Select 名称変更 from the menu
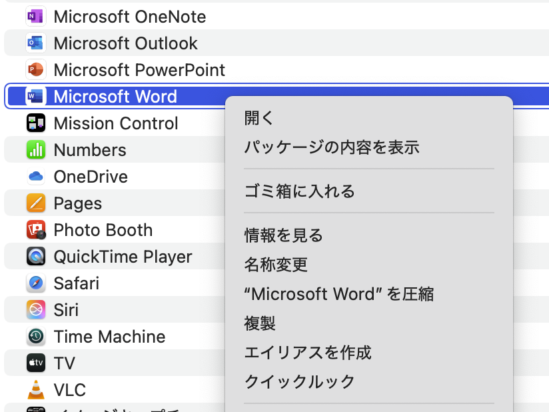Screen dimensions: 549x412 click(x=276, y=265)
